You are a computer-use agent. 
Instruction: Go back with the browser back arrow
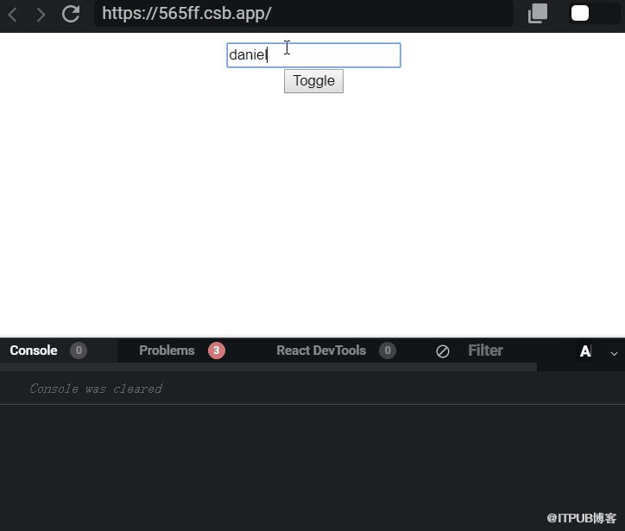click(x=13, y=15)
